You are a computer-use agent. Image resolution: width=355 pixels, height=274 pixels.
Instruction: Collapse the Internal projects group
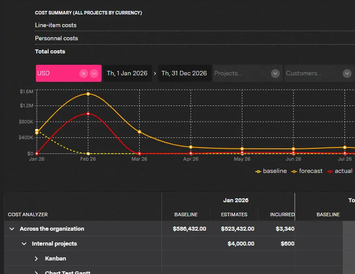pos(24,244)
